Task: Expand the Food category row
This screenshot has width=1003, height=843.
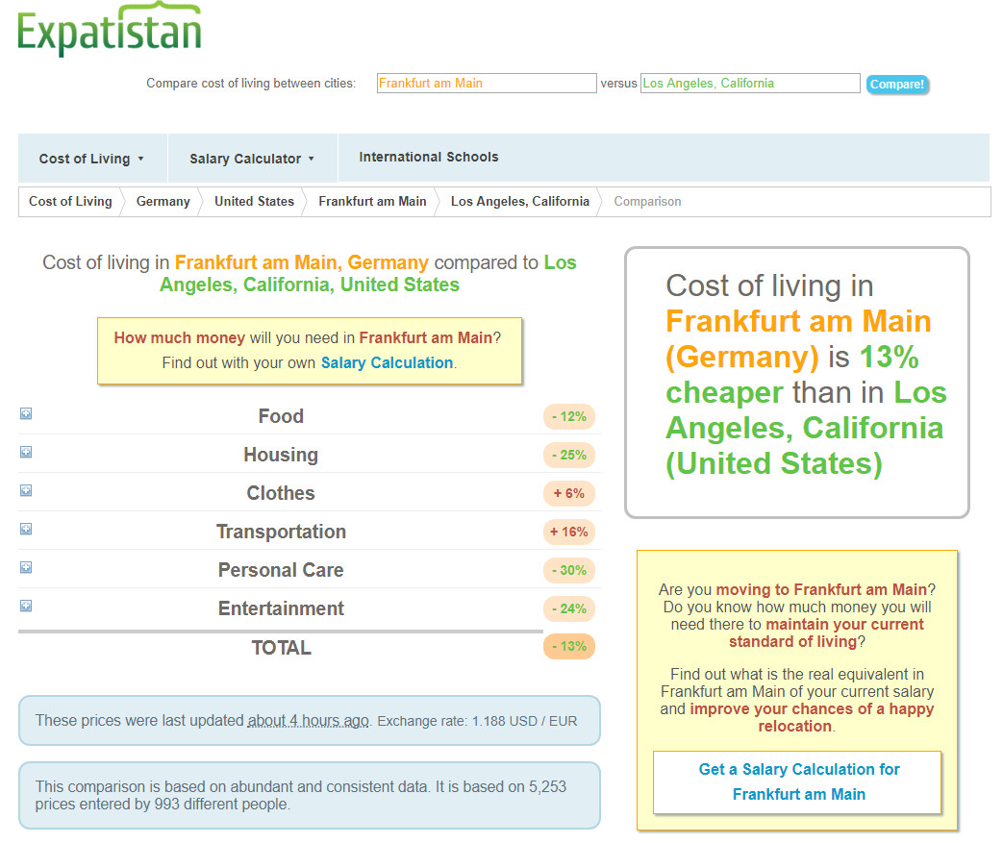Action: pyautogui.click(x=26, y=413)
